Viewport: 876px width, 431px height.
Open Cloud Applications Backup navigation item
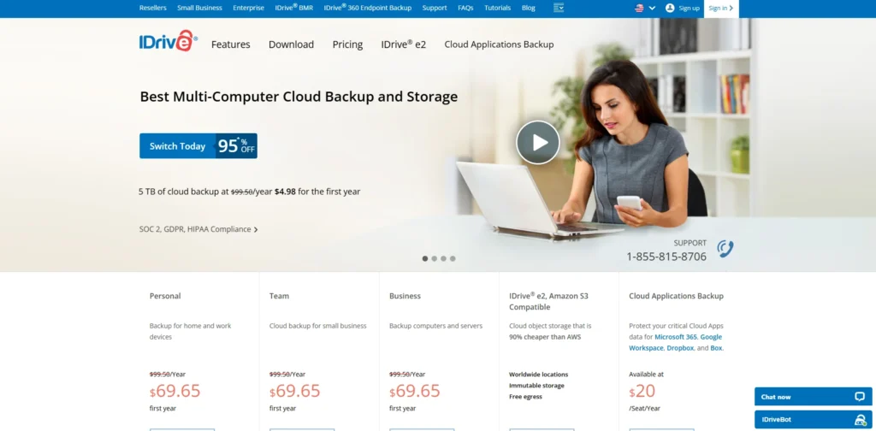pos(499,44)
